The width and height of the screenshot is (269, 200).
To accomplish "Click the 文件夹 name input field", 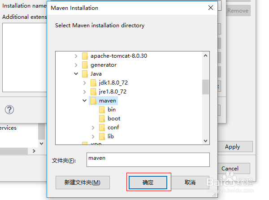I will (x=148, y=160).
